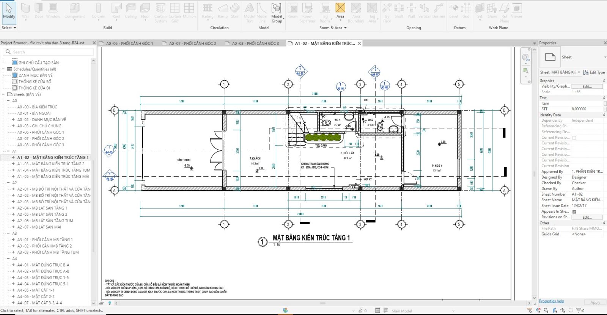Click Edit button for Visibility/Graphics Overrides

[587, 86]
